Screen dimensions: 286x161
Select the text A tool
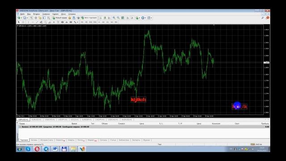tap(54, 22)
